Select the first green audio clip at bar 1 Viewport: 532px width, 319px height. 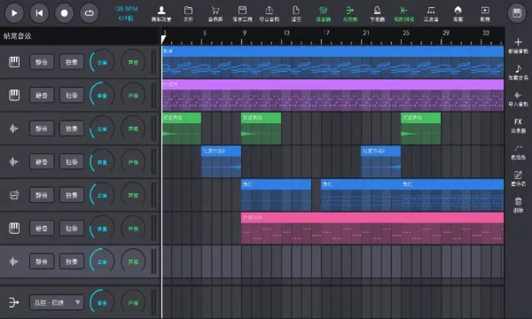tap(182, 128)
